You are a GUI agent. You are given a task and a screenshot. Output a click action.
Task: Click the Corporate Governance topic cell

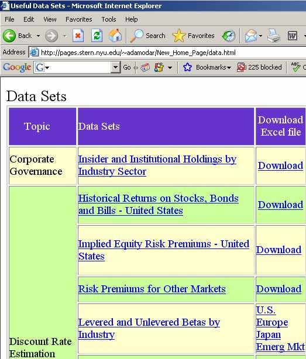tap(43, 165)
